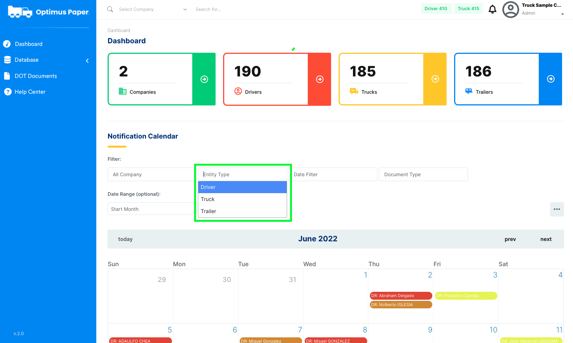The image size is (573, 343).
Task: Open DR: Jose Valcarcel LEDESMA event
Action: click(531, 340)
